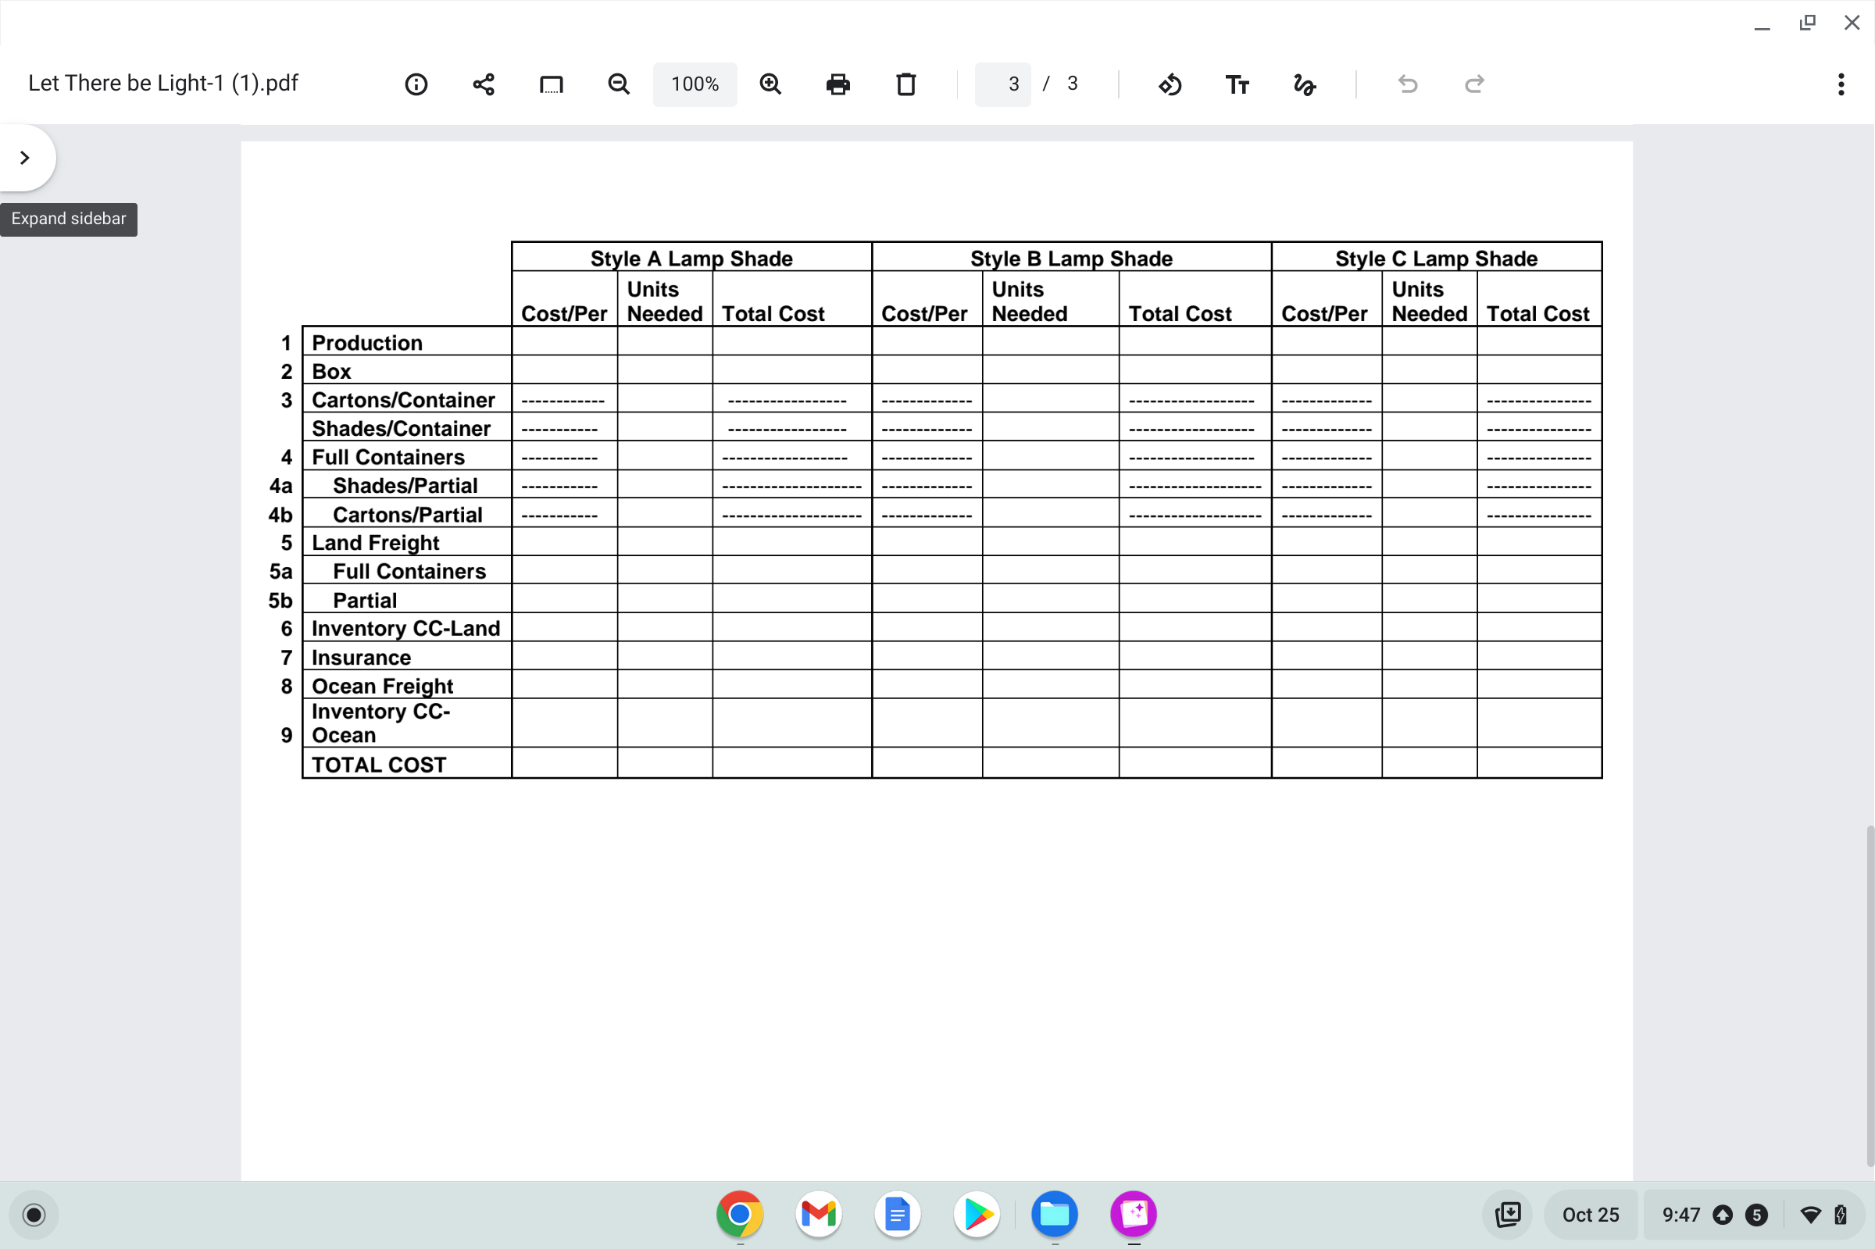Viewport: 1875px width, 1249px height.
Task: Open the Oct 25 date calendar
Action: pos(1590,1214)
